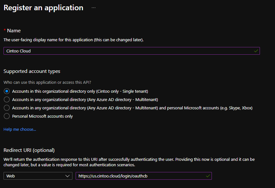Select the Multitenant only account type
Viewport: 275px width, 188px height.
[7, 99]
